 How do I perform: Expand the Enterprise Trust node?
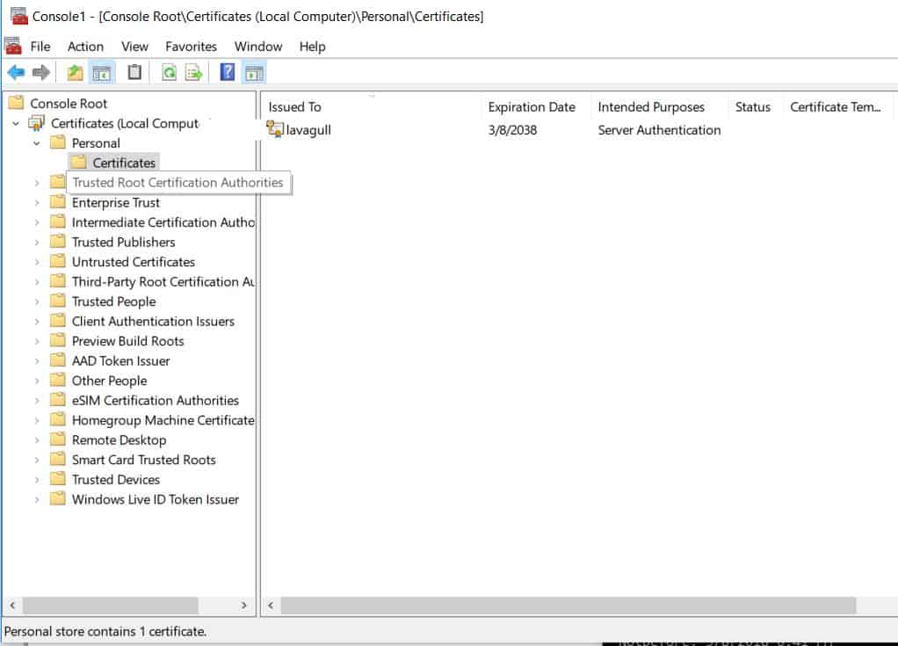click(37, 203)
